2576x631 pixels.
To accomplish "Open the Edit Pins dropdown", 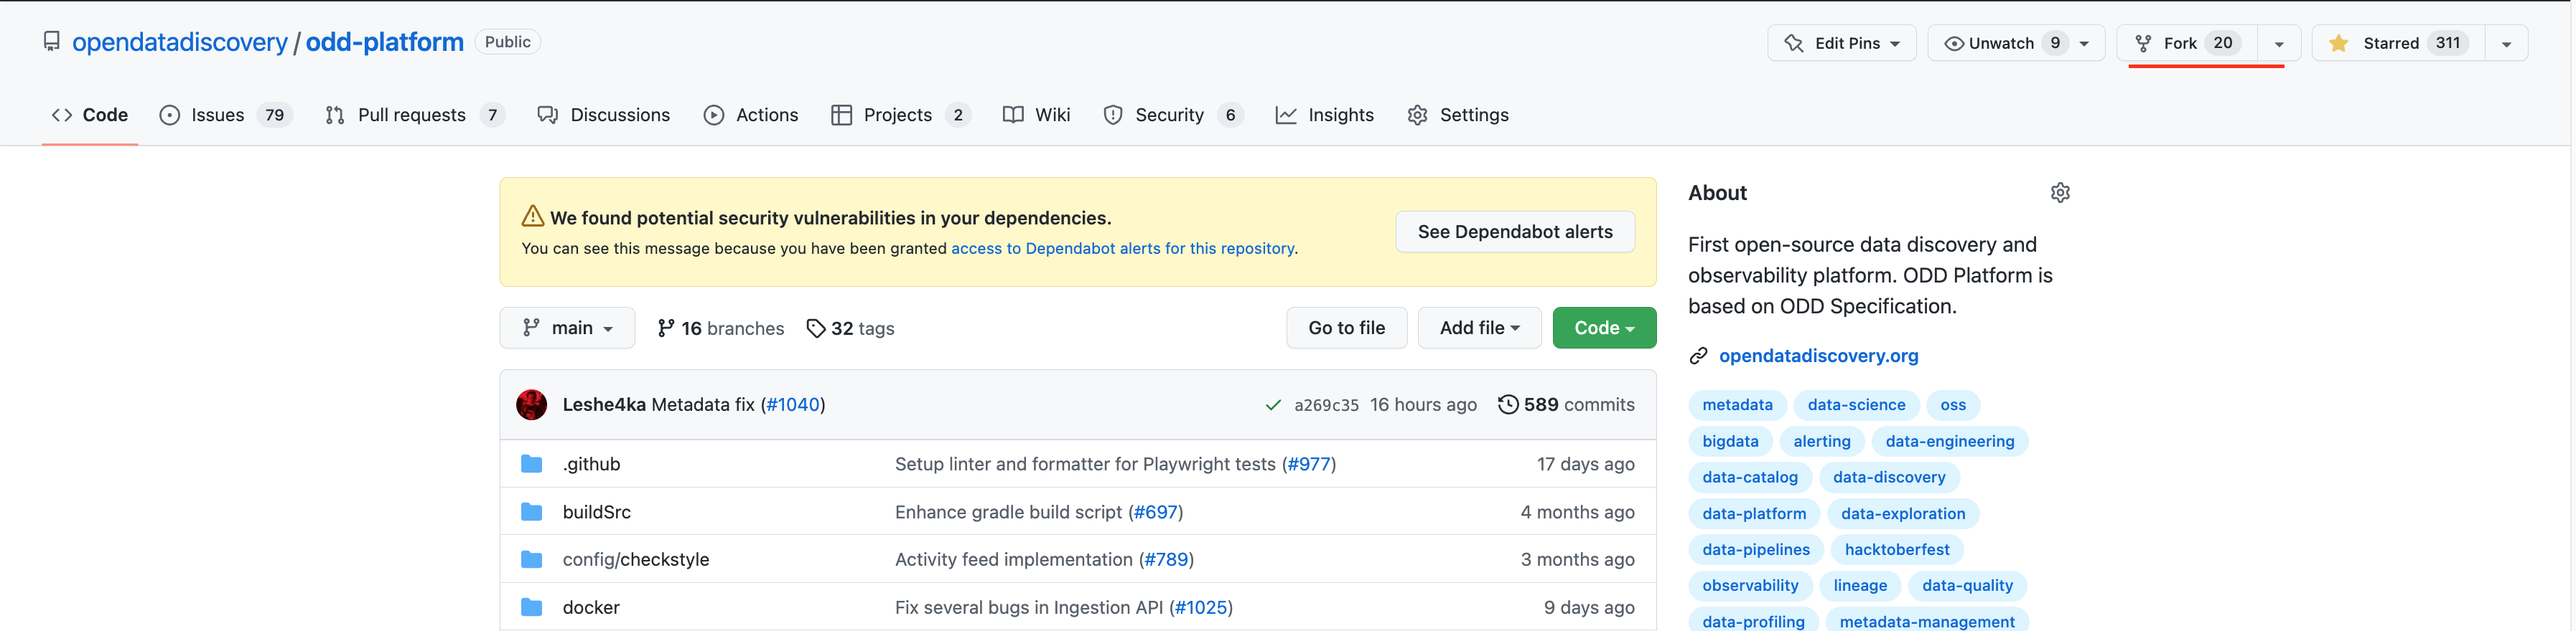I will pos(1841,43).
